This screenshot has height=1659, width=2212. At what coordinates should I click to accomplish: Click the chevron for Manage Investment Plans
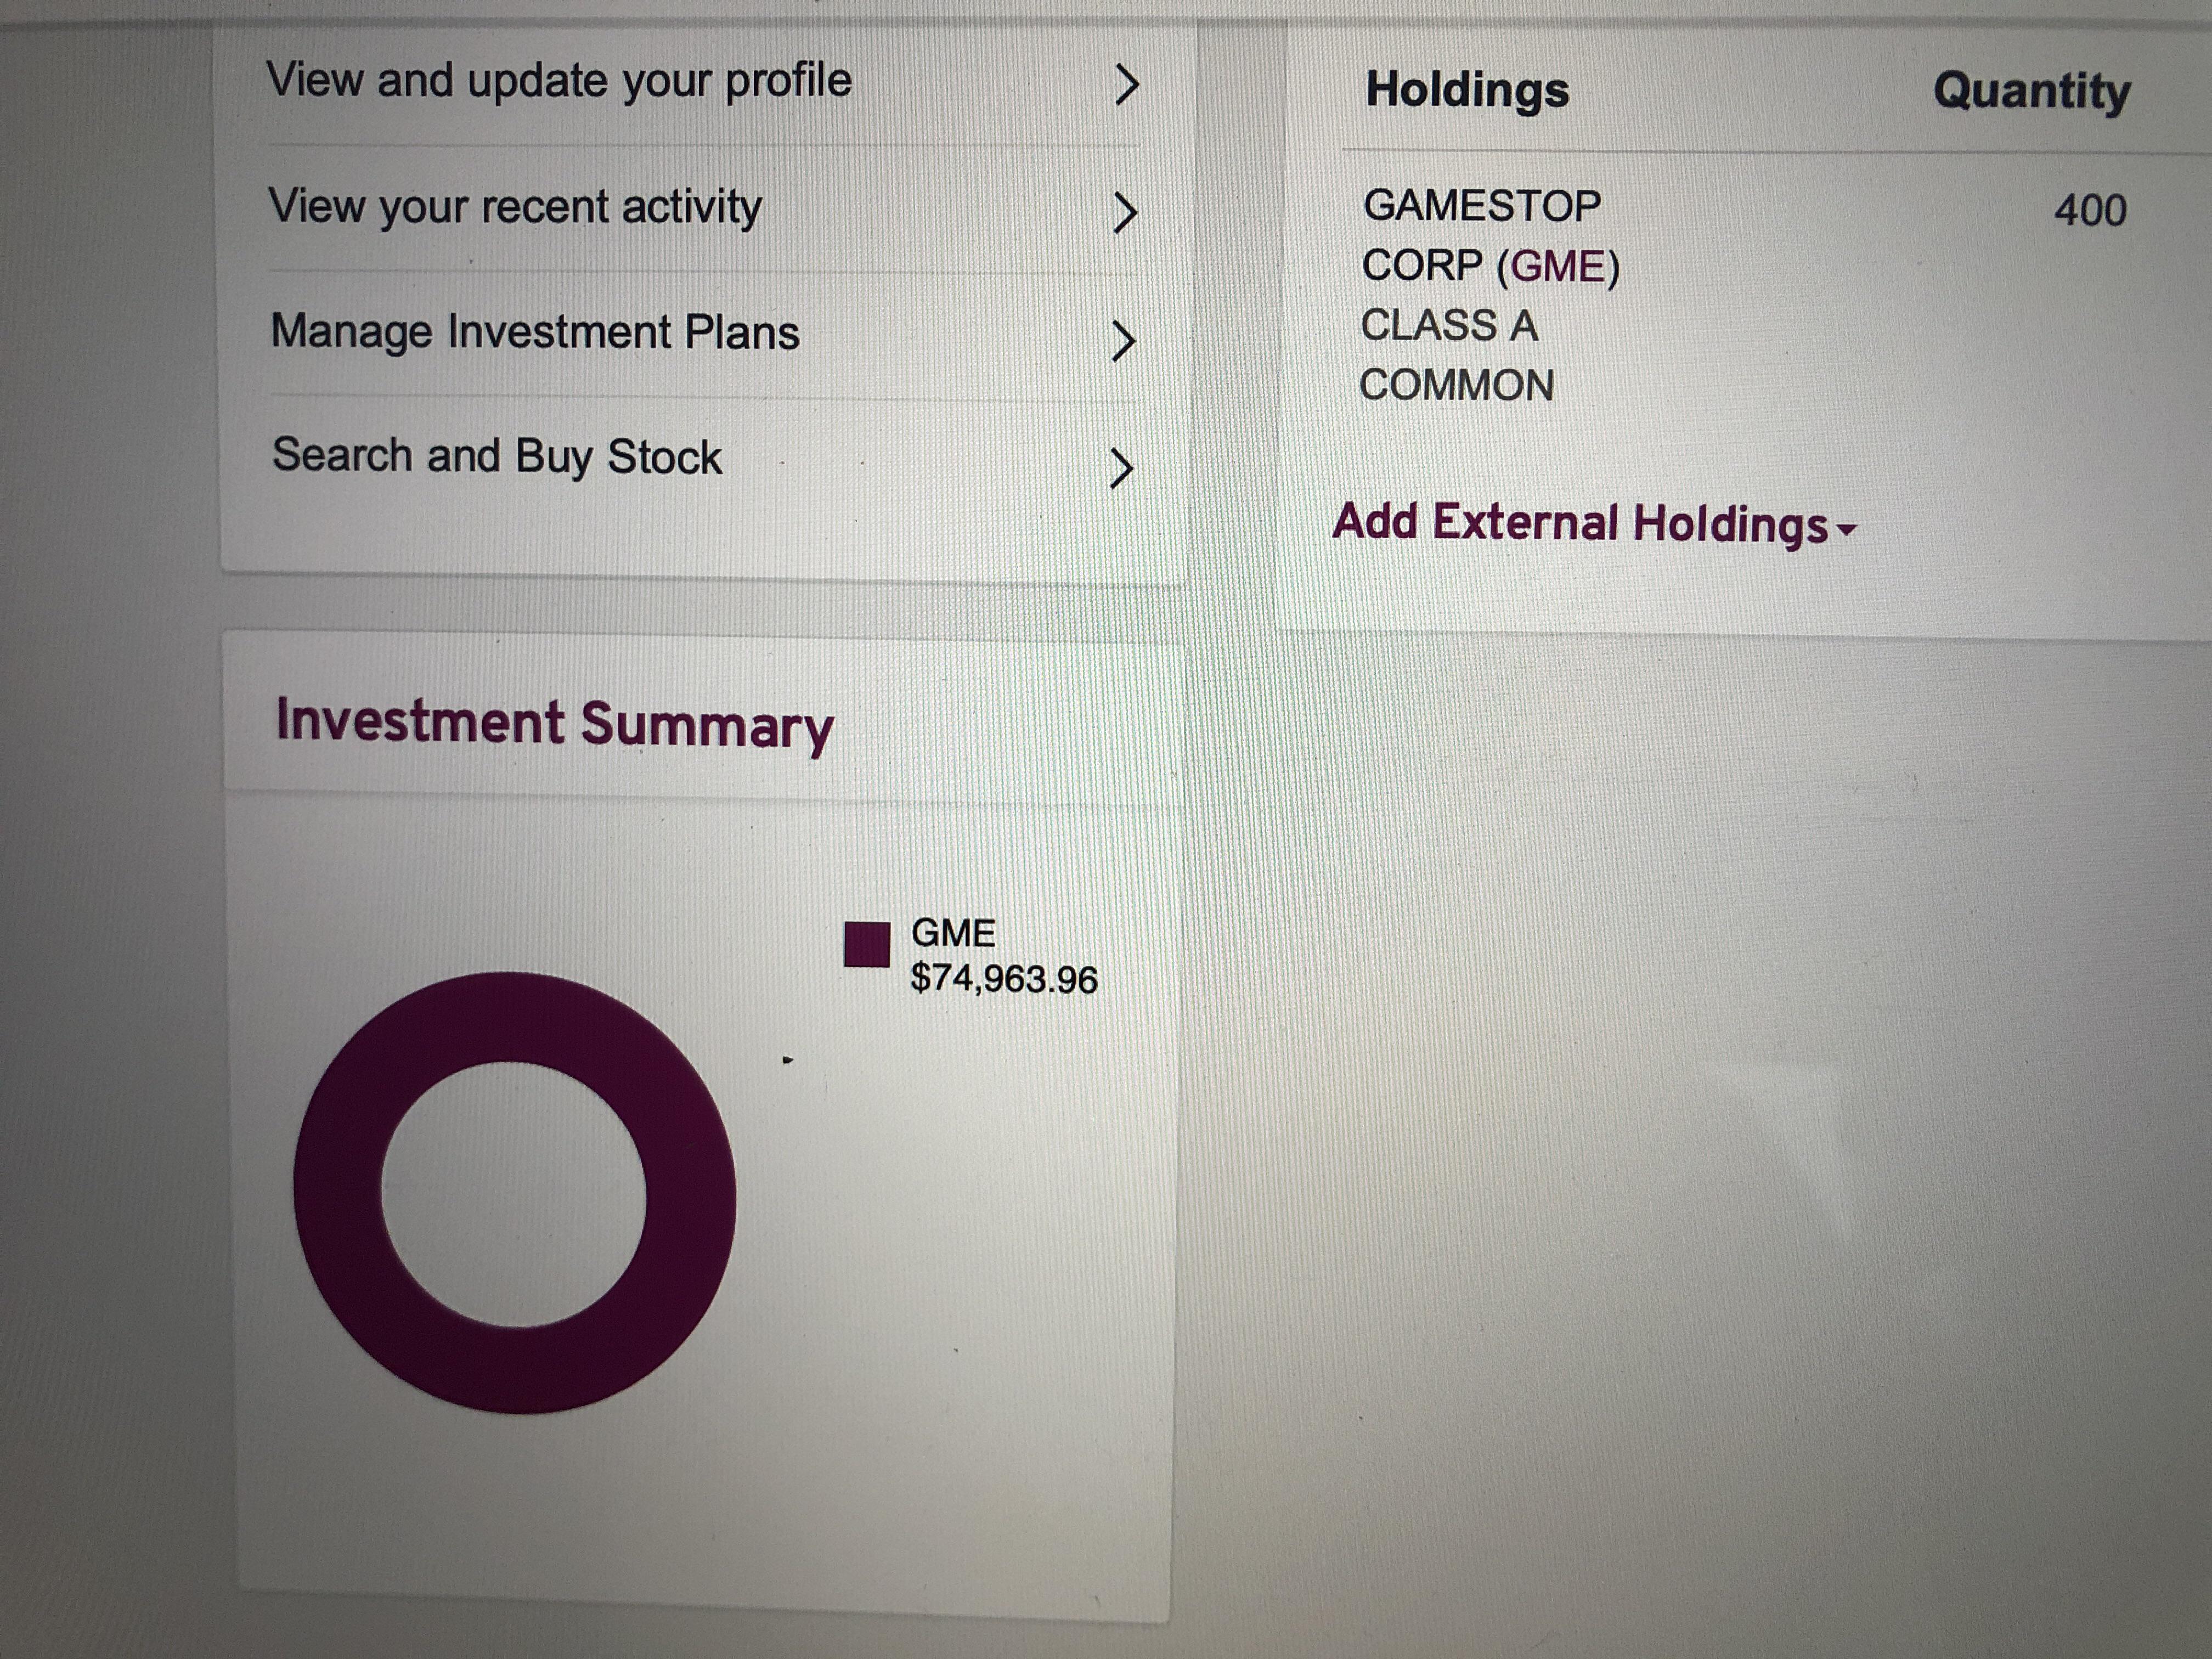tap(1122, 341)
